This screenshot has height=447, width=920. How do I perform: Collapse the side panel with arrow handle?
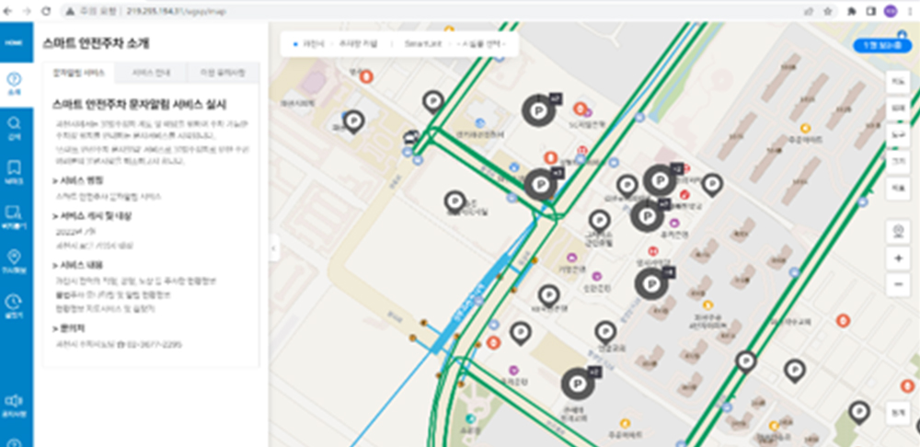tap(273, 248)
